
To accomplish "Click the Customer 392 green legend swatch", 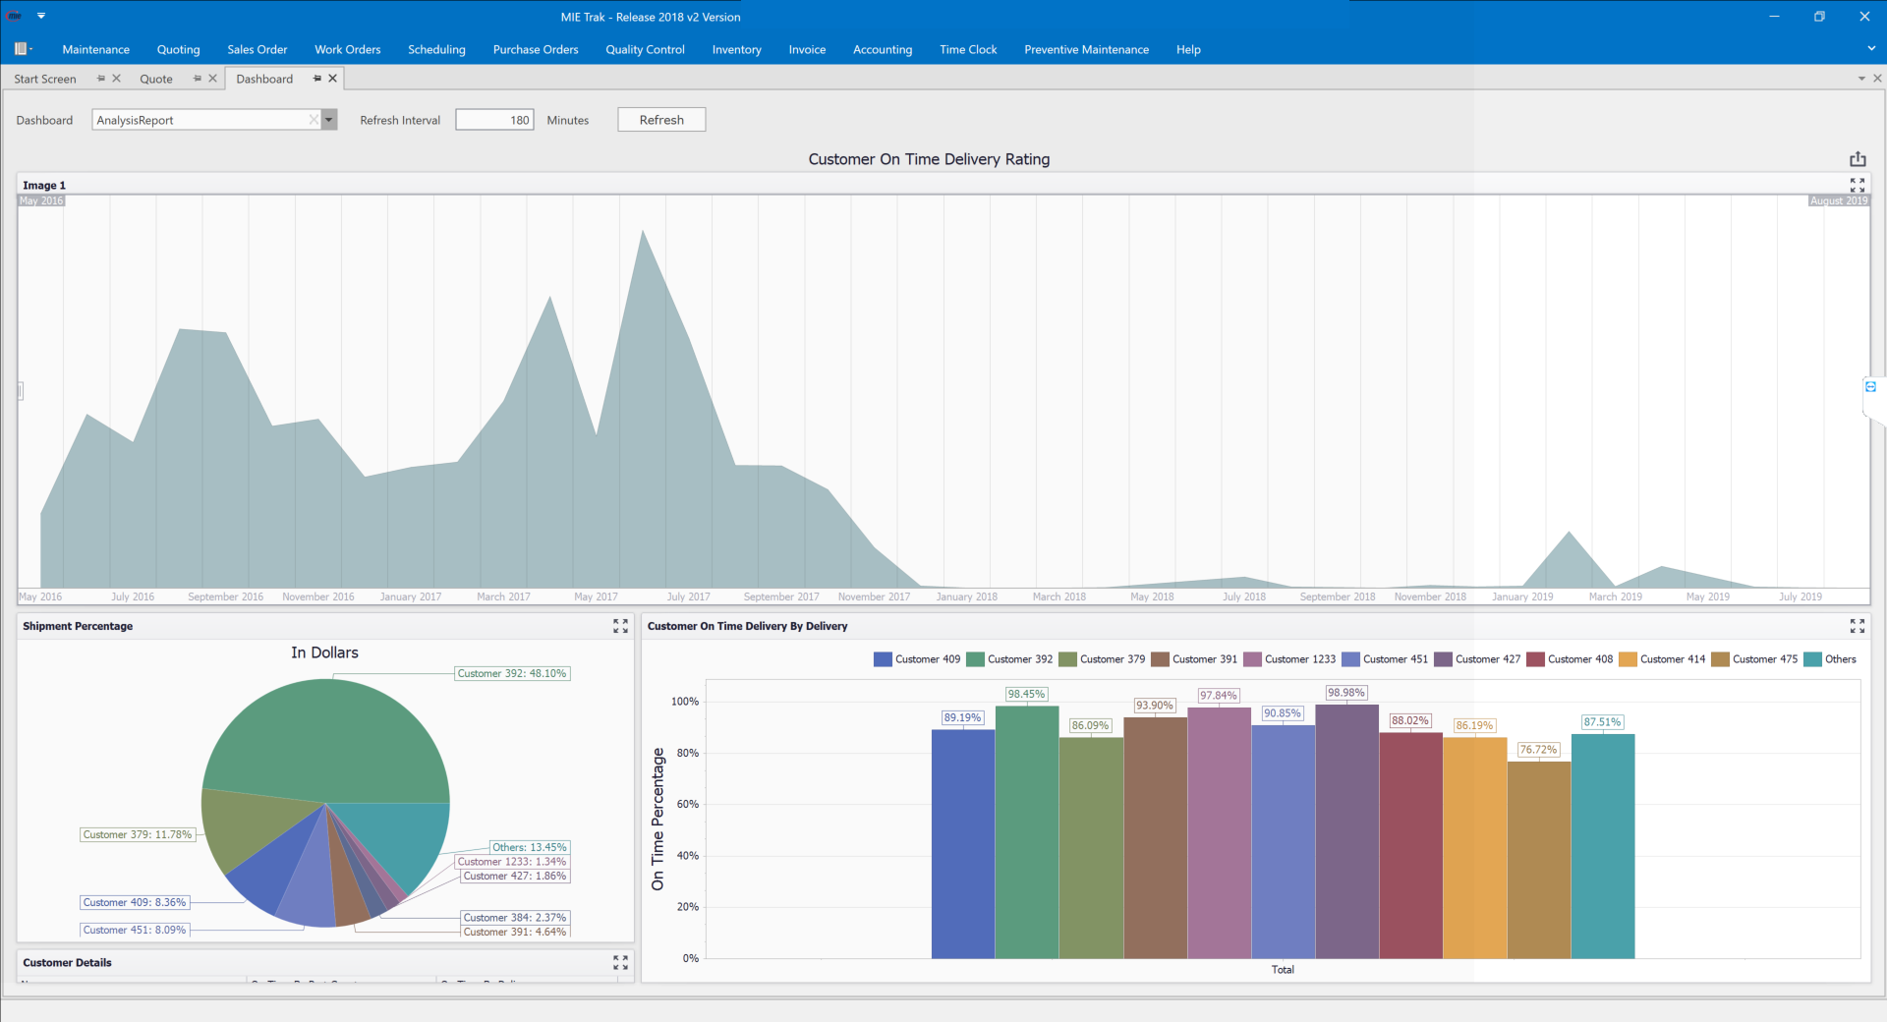I will pyautogui.click(x=975, y=658).
